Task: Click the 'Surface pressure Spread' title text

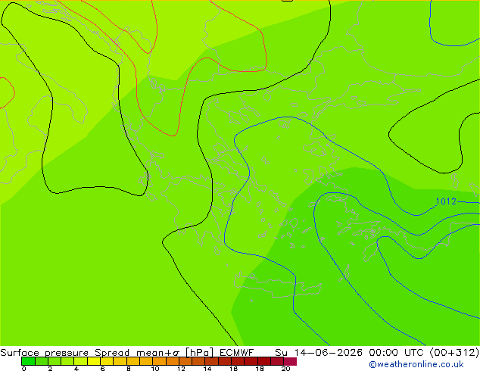Action: pos(64,353)
